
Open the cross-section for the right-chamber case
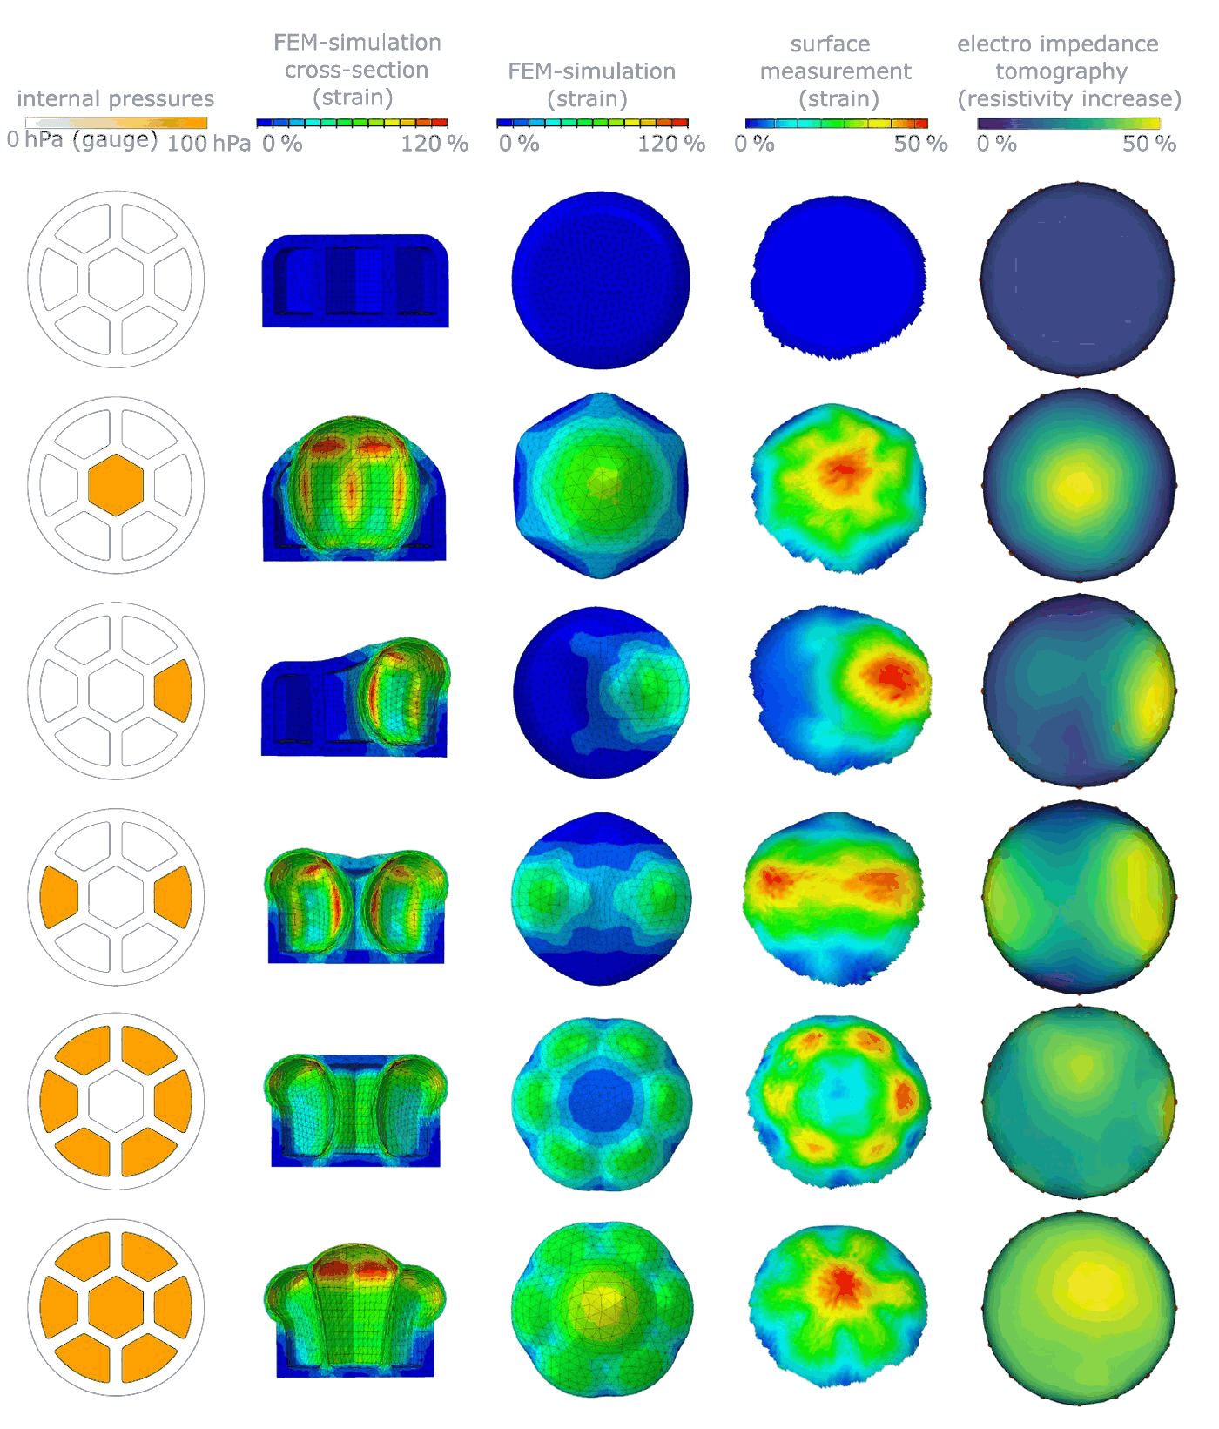(x=355, y=697)
